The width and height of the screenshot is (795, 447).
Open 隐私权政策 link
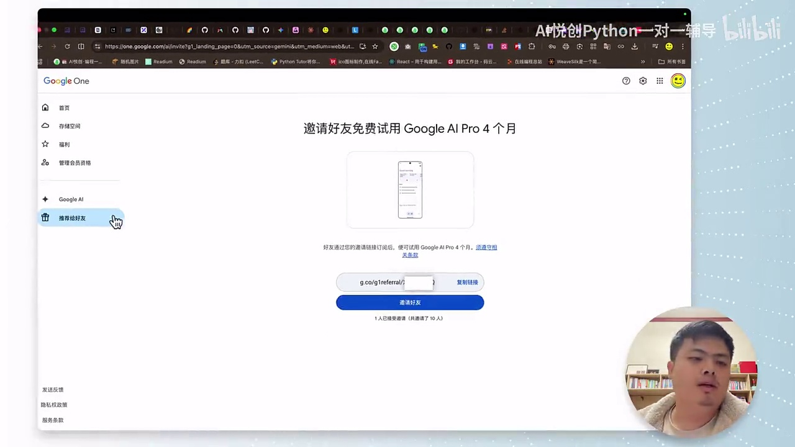click(54, 405)
